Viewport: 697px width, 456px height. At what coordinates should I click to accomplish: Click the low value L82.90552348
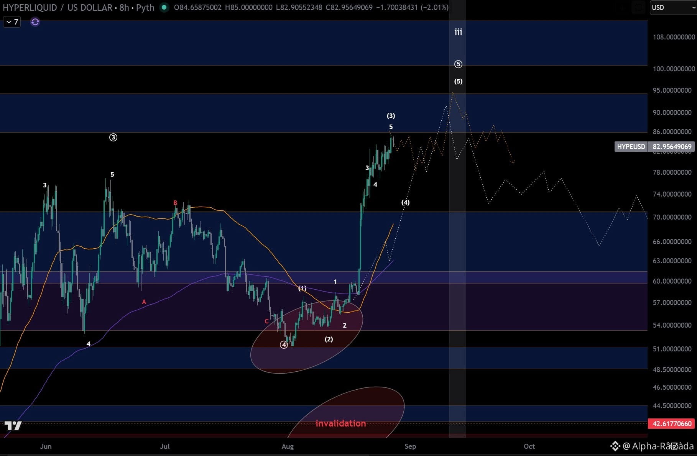[299, 7]
